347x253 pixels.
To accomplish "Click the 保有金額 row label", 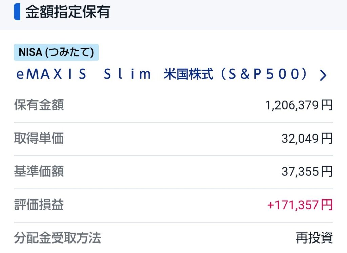I will 39,105.
